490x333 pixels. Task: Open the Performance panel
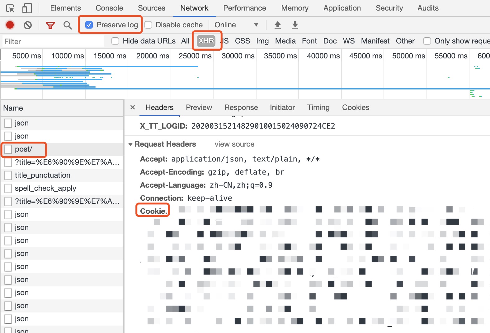pyautogui.click(x=245, y=8)
